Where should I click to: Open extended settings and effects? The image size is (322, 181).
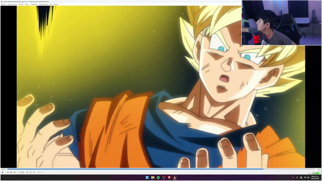pos(22,172)
